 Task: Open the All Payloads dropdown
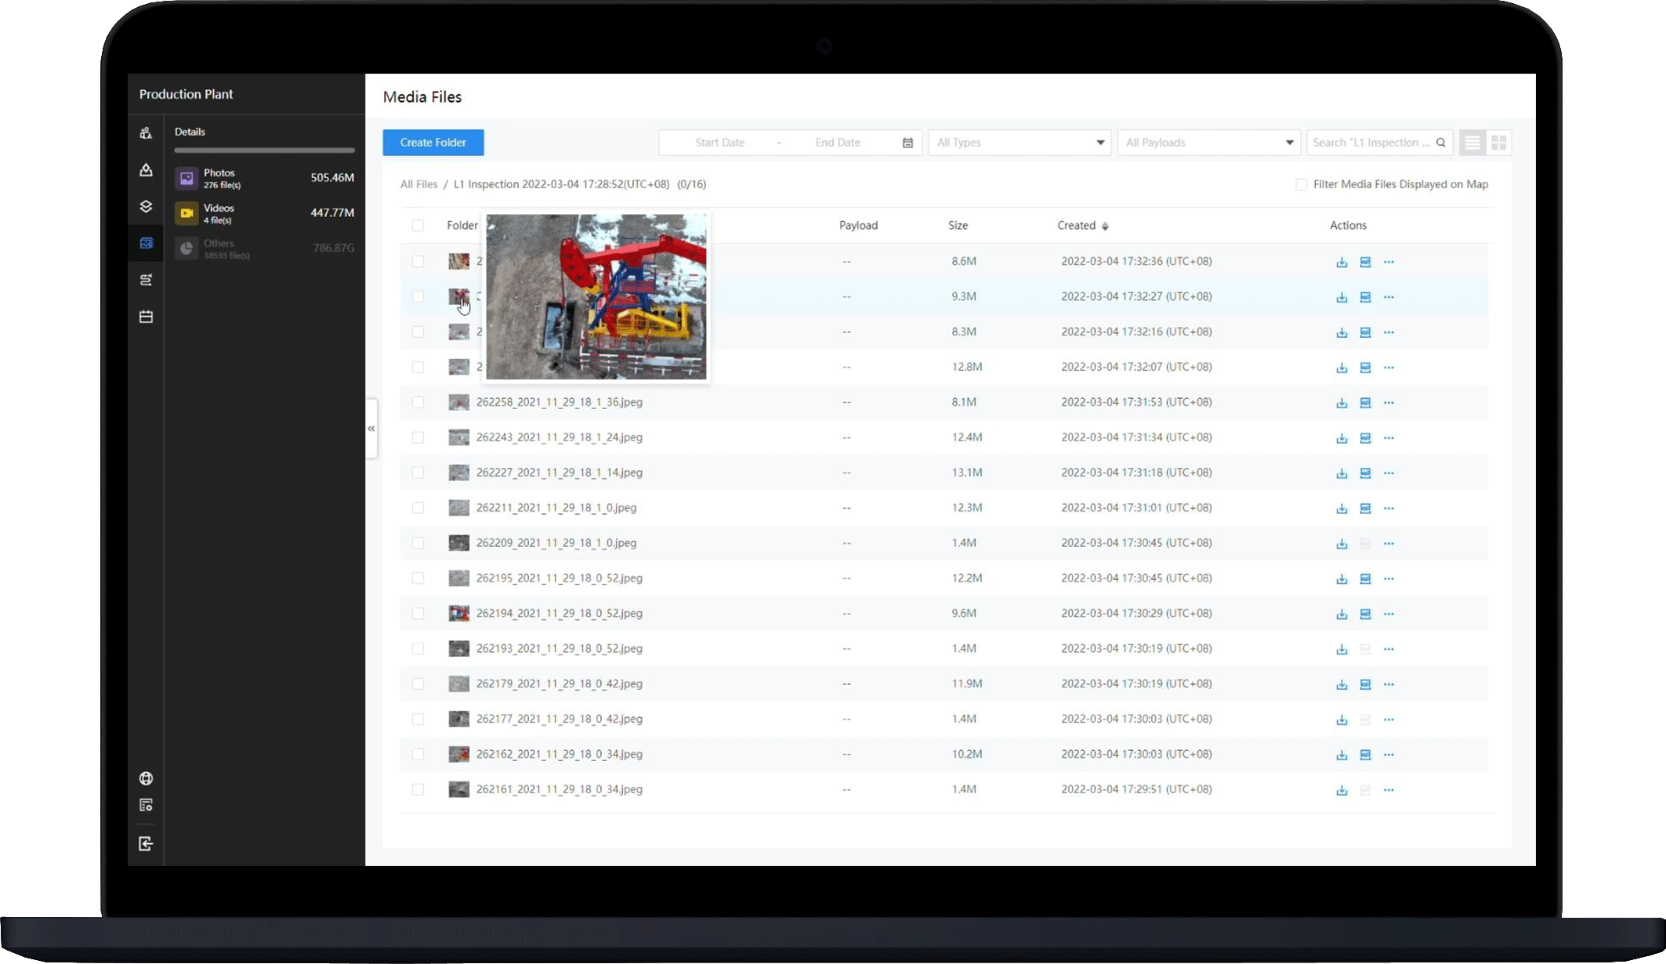(1208, 143)
